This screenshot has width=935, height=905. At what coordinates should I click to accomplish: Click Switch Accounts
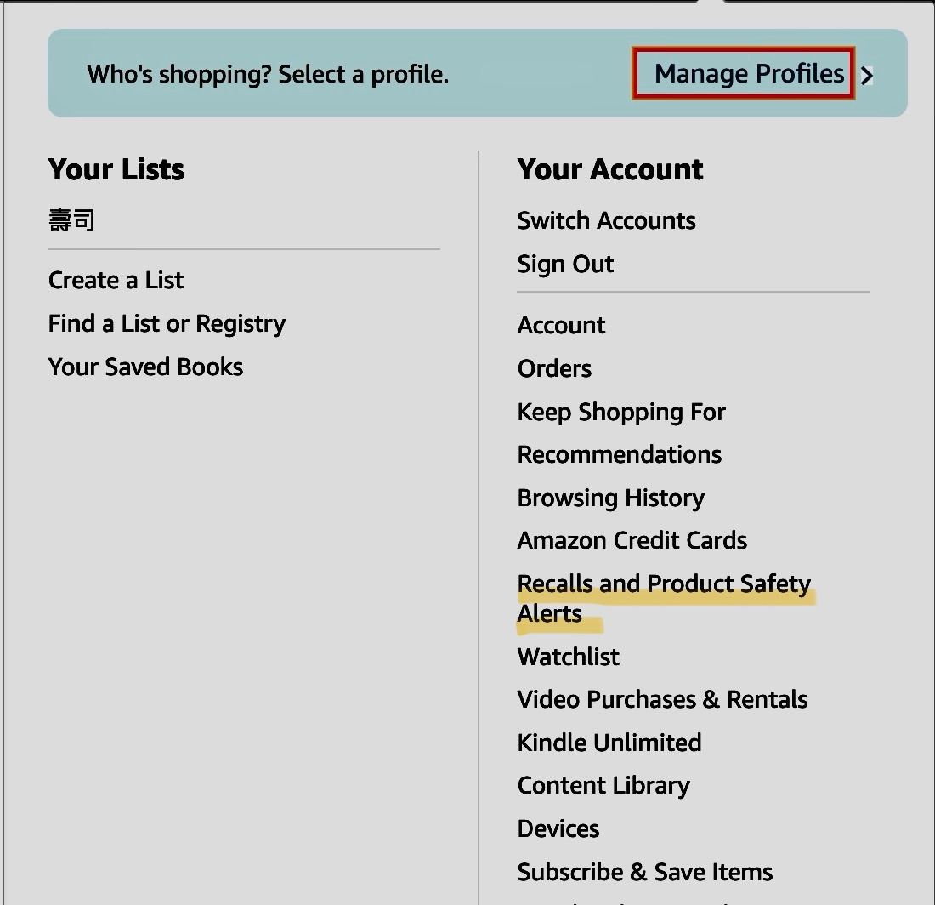pos(606,220)
